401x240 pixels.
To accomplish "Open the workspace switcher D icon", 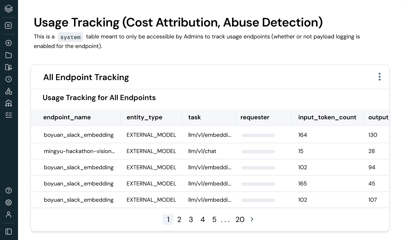I will (x=9, y=26).
